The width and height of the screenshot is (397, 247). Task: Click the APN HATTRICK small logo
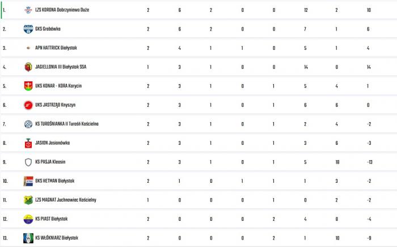(x=28, y=48)
